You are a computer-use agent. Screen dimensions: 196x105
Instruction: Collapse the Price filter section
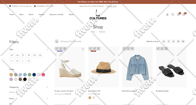pyautogui.click(x=47, y=98)
